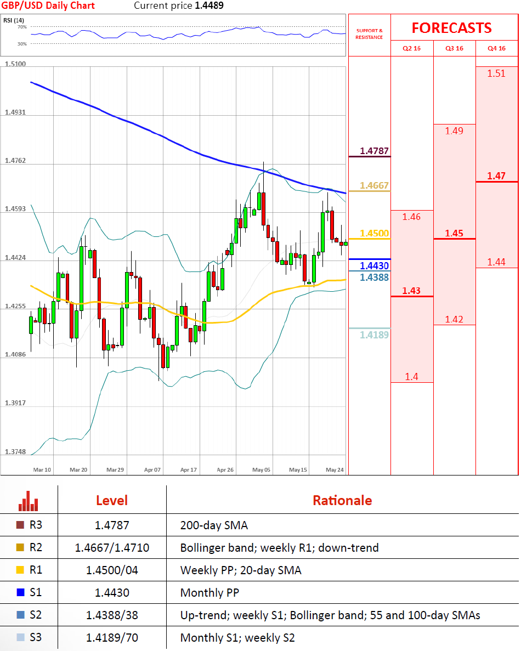
Task: Click the Apr 17 date axis label
Action: 189,470
